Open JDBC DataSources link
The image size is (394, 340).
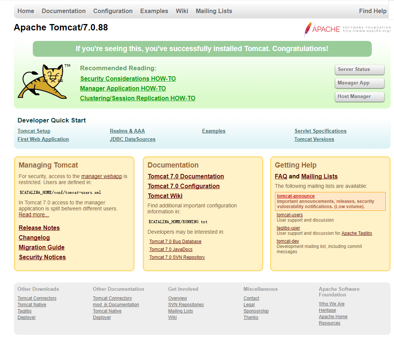click(133, 139)
